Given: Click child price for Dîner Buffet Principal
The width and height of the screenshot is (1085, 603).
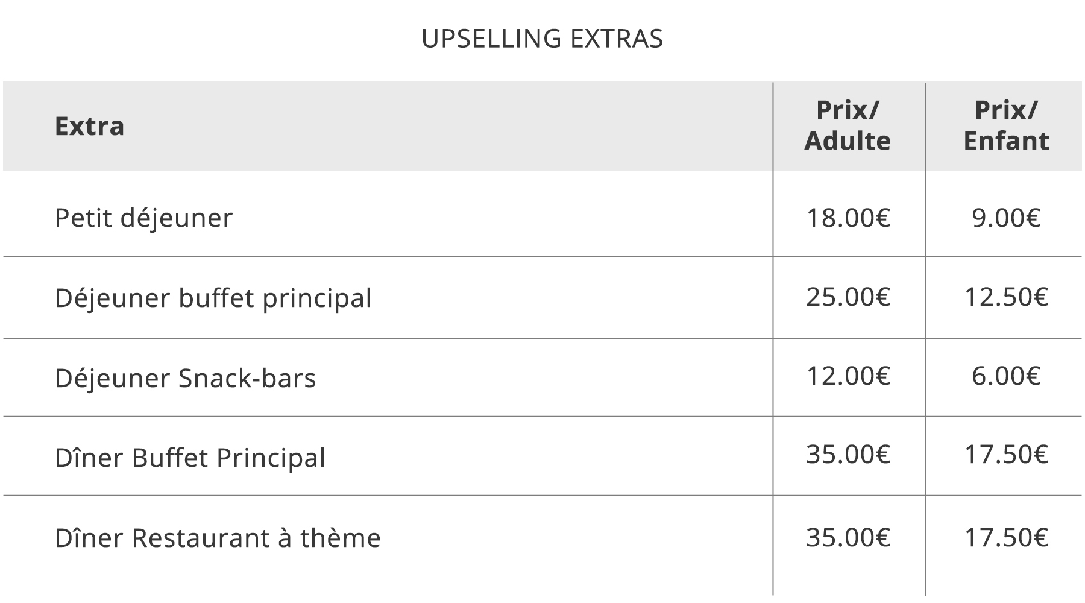Looking at the screenshot, I should coord(1006,454).
